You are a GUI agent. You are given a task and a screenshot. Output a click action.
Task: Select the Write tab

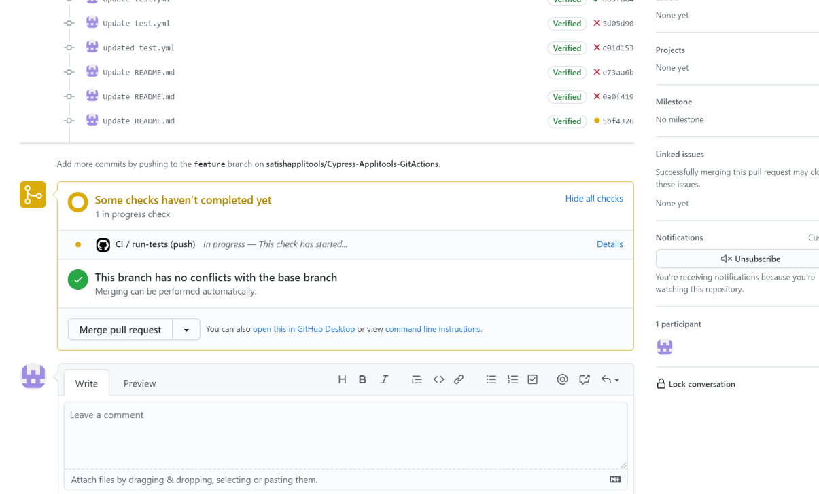click(x=86, y=383)
